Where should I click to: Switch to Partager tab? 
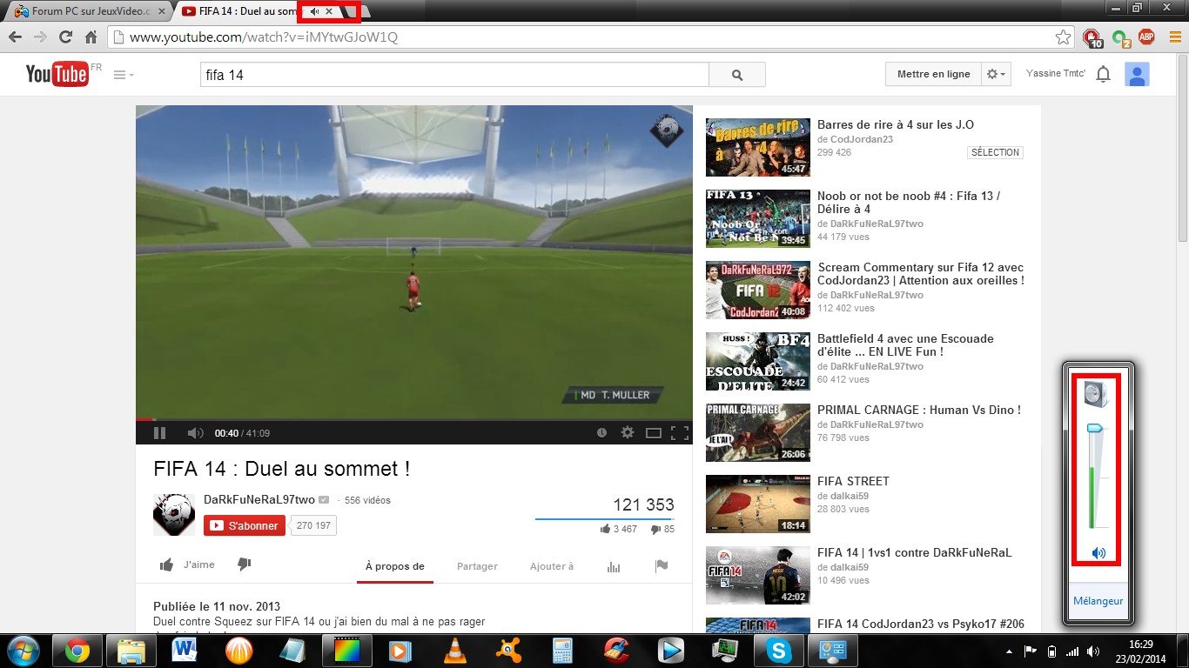[477, 566]
